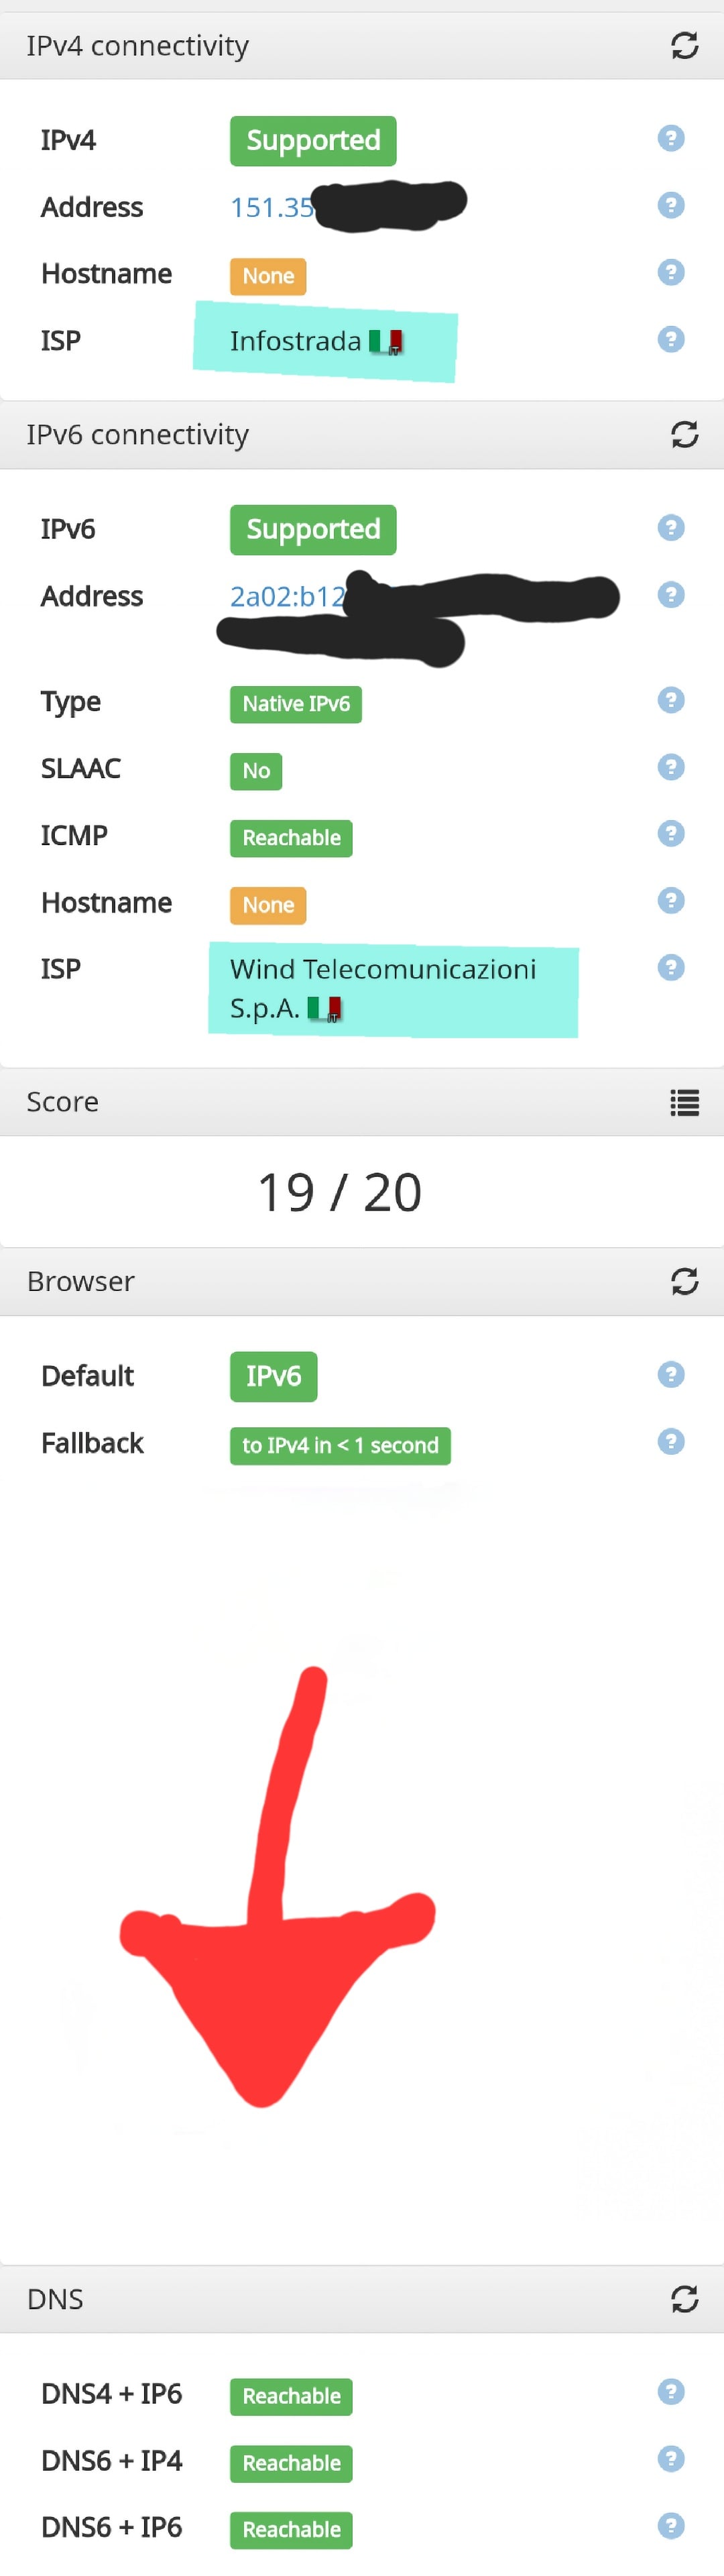
Task: Refresh the DNS test section
Action: (x=684, y=2299)
